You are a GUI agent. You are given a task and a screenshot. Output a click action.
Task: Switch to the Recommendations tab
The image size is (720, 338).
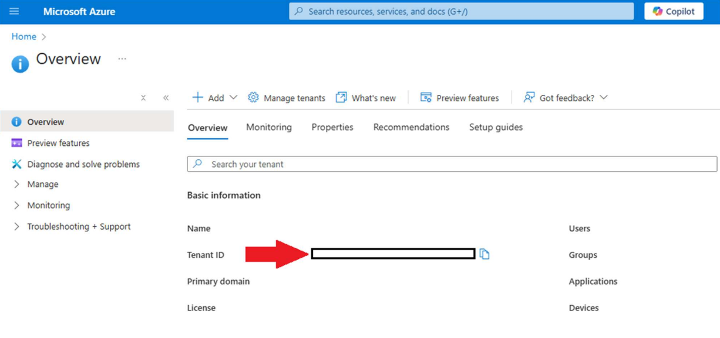point(411,127)
